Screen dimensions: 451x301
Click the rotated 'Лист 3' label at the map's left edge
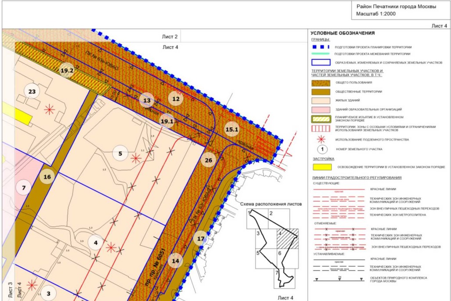pyautogui.click(x=11, y=290)
